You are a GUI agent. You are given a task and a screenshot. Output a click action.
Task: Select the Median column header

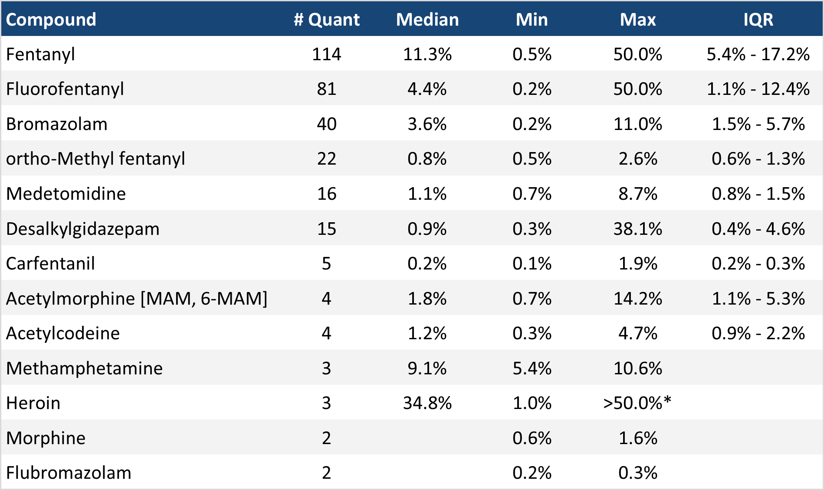point(427,19)
